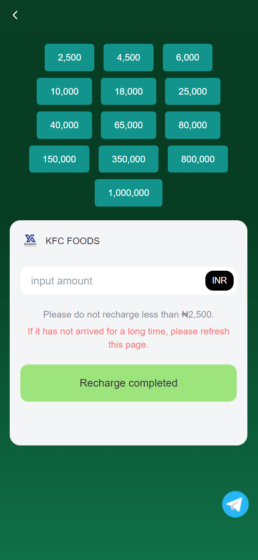Click the black INR currency badge
The height and width of the screenshot is (560, 258).
pyautogui.click(x=219, y=281)
